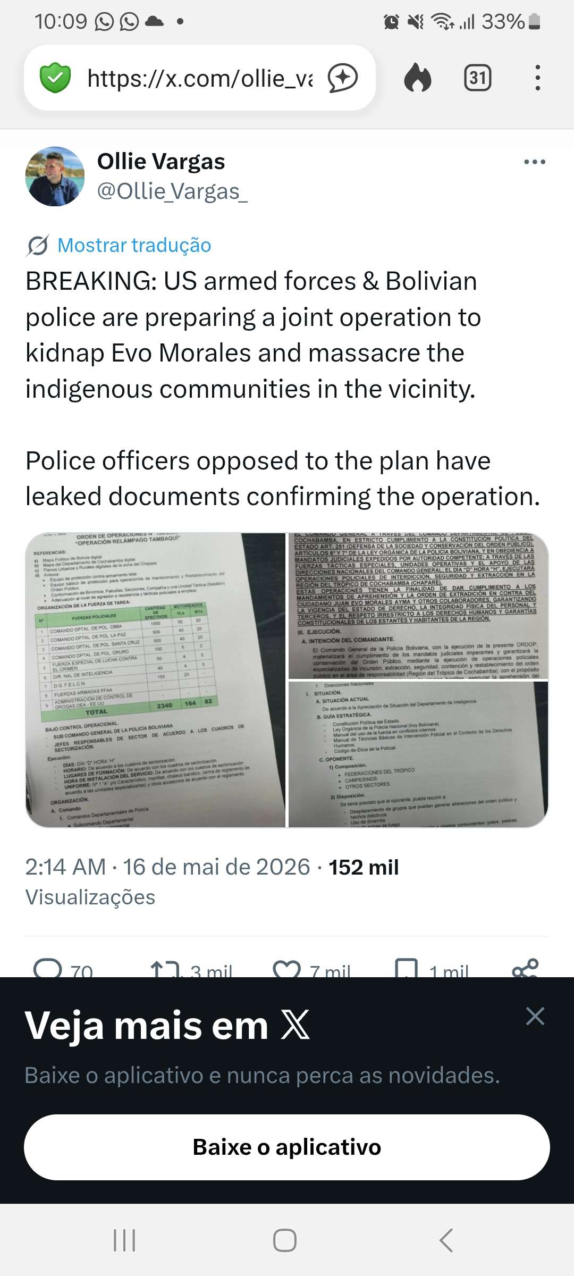Bookmark the tweet
The width and height of the screenshot is (574, 1276).
tap(407, 969)
